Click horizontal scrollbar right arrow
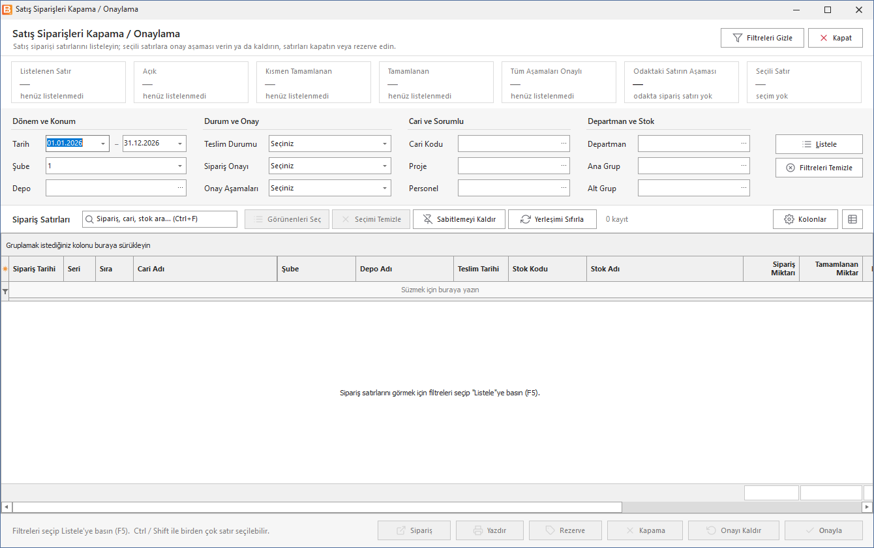The width and height of the screenshot is (874, 548). [867, 507]
